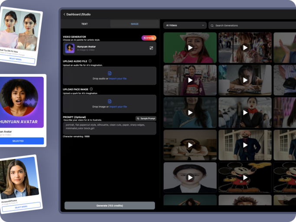This screenshot has width=296, height=222.
Task: Play the cowboy hat woman video
Action: tap(190, 48)
